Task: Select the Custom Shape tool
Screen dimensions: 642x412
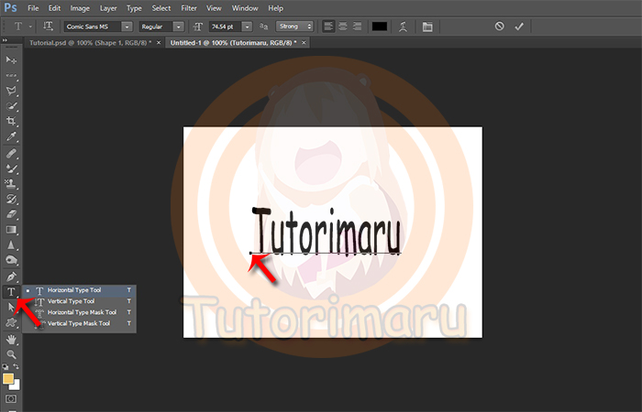Action: 11,322
